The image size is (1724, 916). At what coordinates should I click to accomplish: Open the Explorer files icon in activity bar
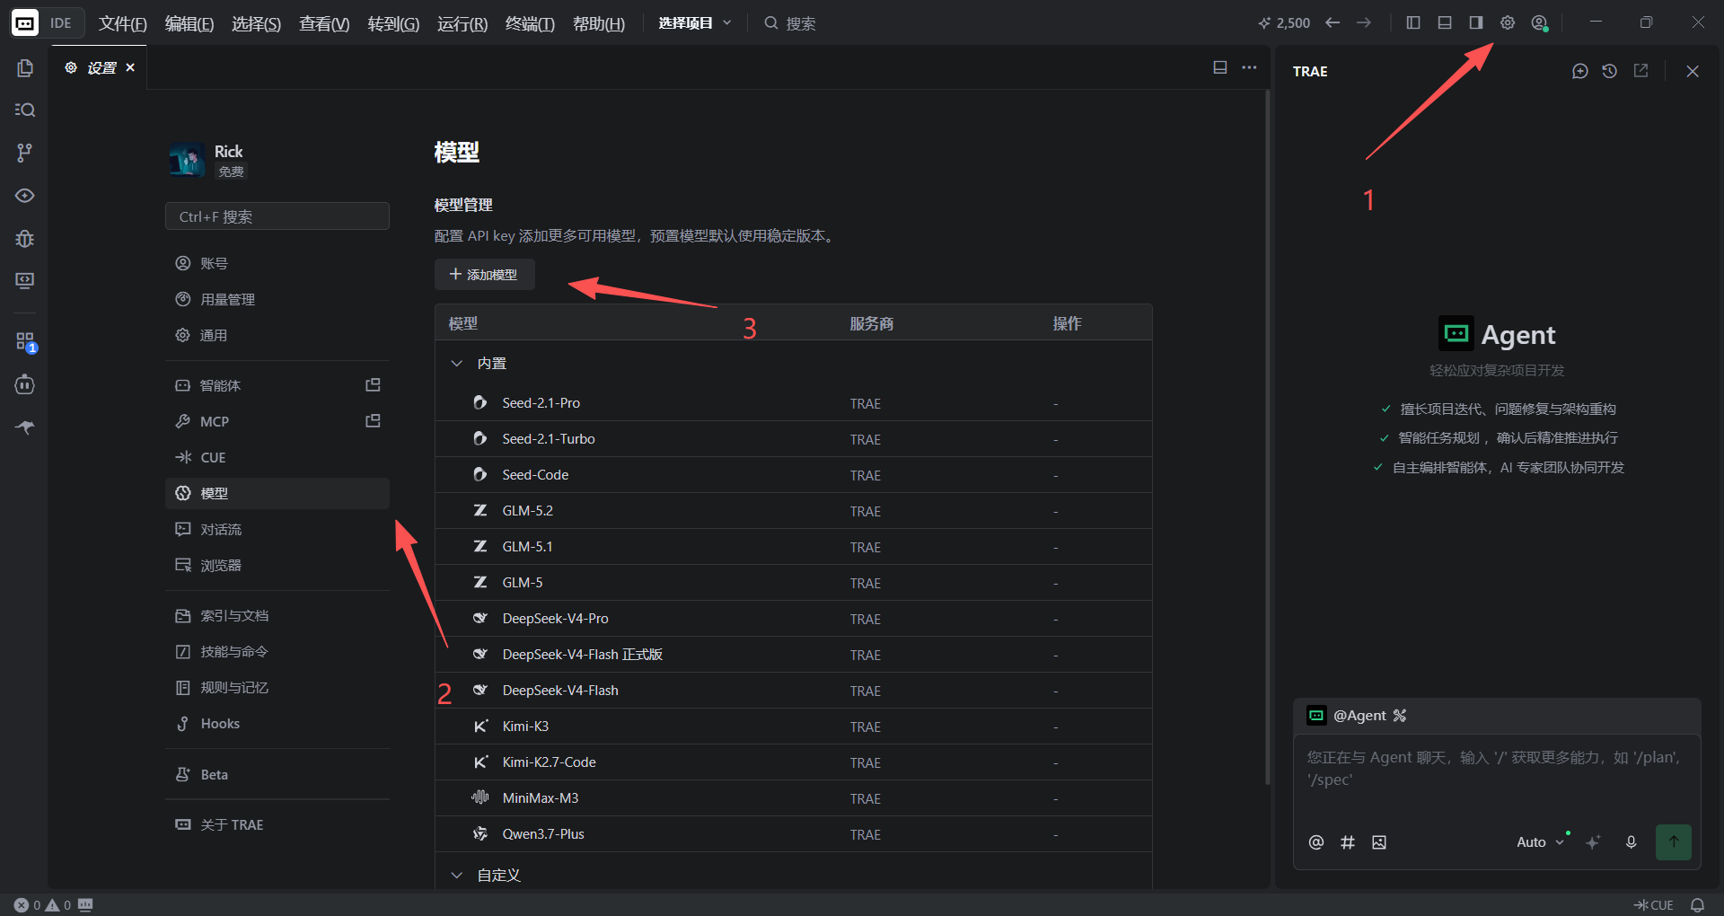[x=25, y=68]
